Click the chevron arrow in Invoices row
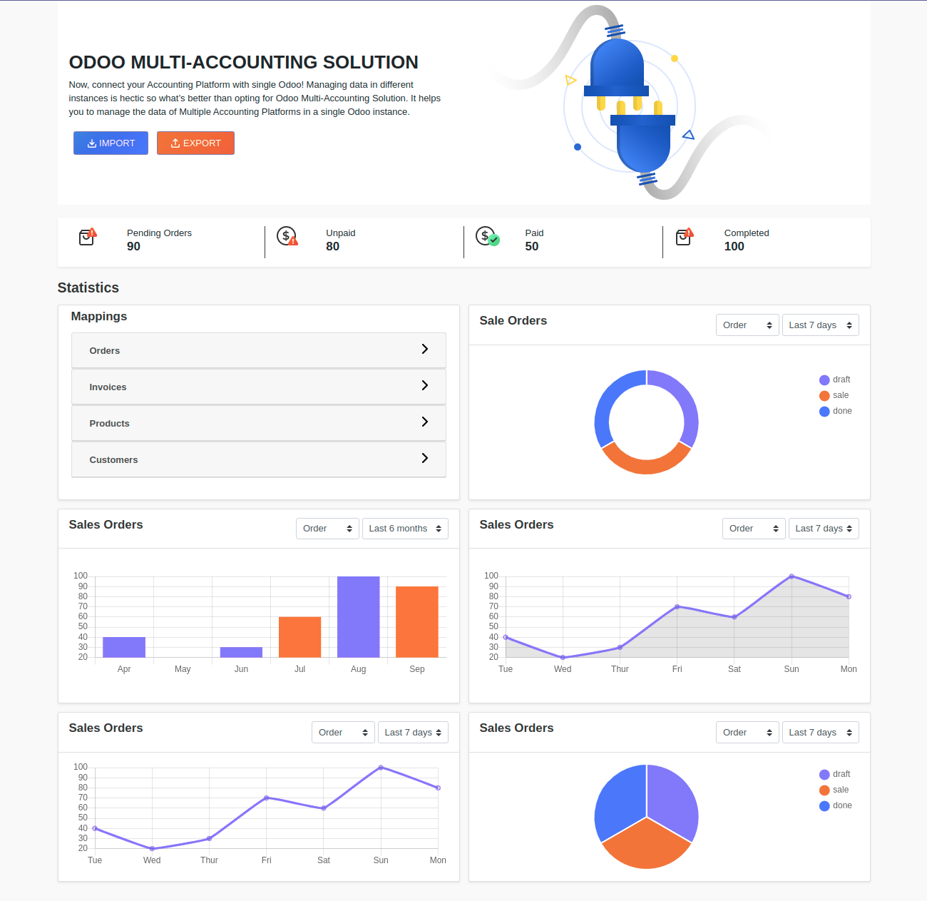This screenshot has width=927, height=901. pos(424,385)
